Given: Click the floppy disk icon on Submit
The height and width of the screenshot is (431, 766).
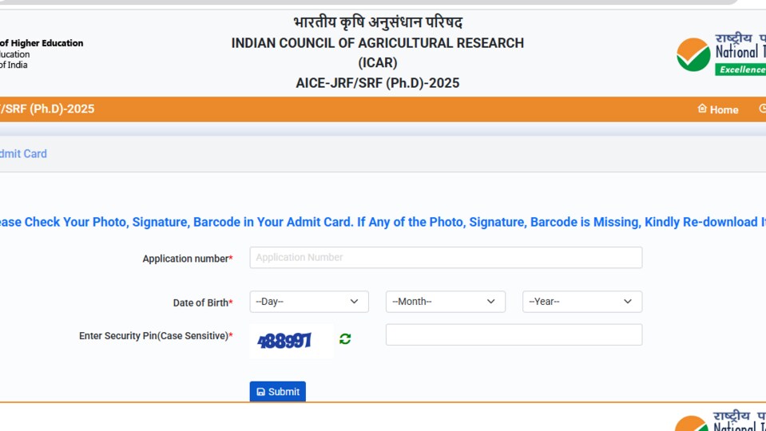Looking at the screenshot, I should [x=261, y=391].
